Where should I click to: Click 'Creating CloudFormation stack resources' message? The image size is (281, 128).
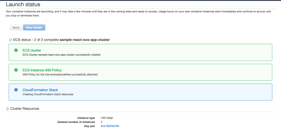point(48,94)
